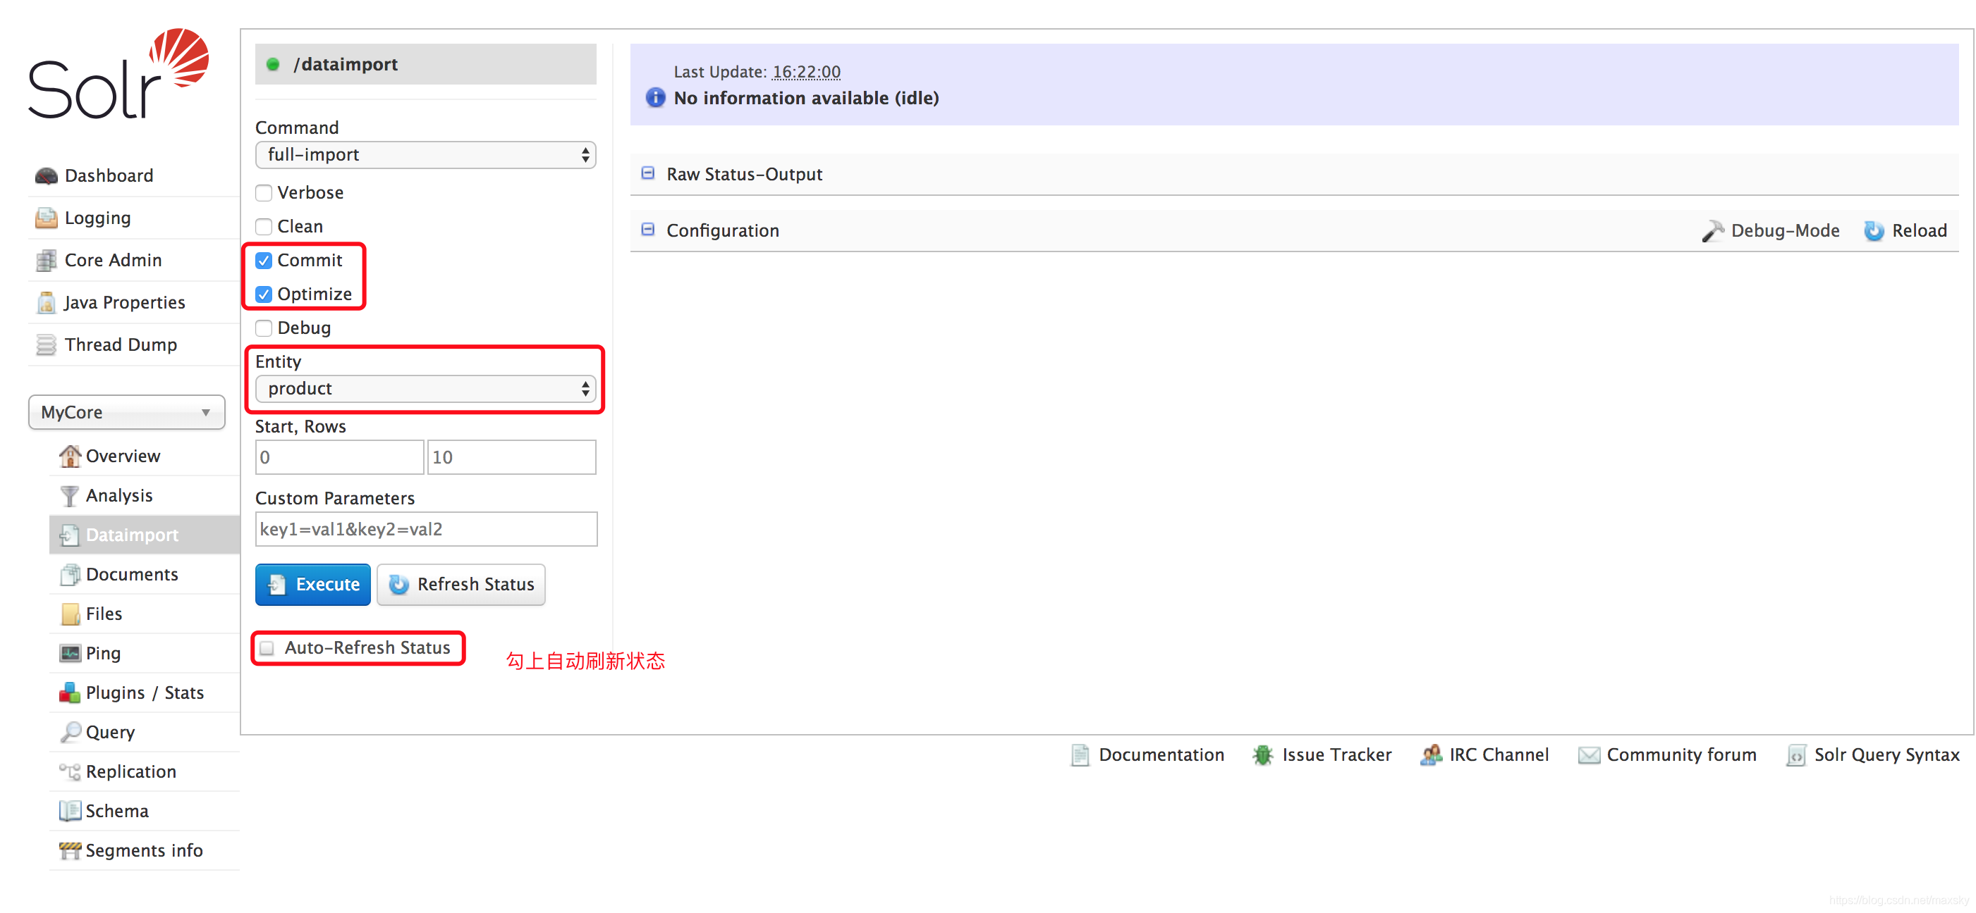1976x913 pixels.
Task: Click the Schema book icon
Action: pos(70,811)
